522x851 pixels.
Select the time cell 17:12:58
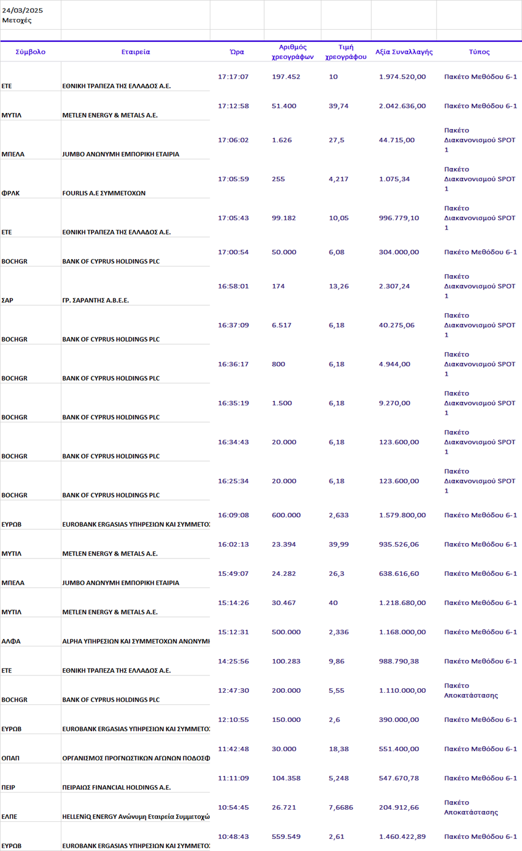coord(233,106)
